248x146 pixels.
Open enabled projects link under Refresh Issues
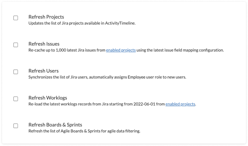coord(121,50)
